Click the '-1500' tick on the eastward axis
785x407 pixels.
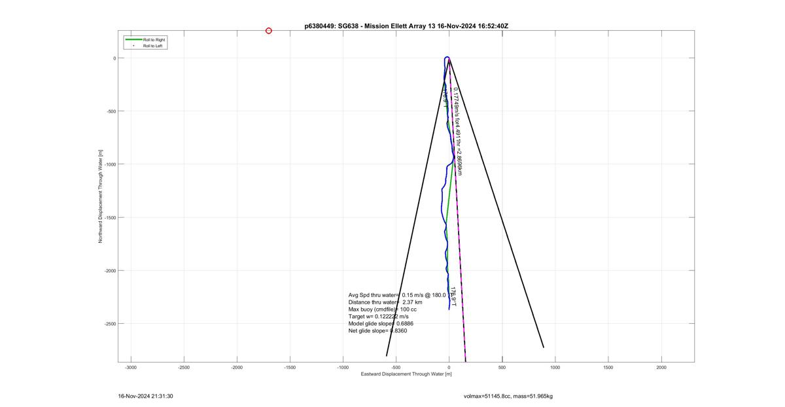pos(290,368)
